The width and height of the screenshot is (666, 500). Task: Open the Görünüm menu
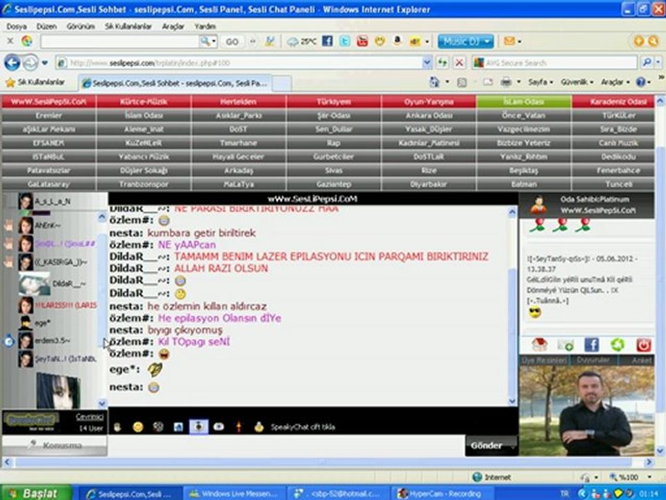point(80,26)
